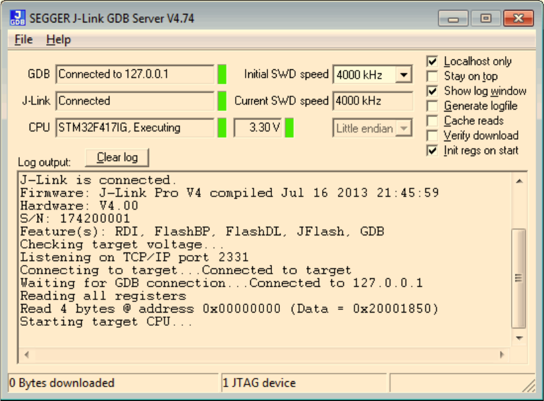This screenshot has height=401, width=544.
Task: Click the 'Listening on TCP/IP port 2331' line
Action: click(134, 257)
